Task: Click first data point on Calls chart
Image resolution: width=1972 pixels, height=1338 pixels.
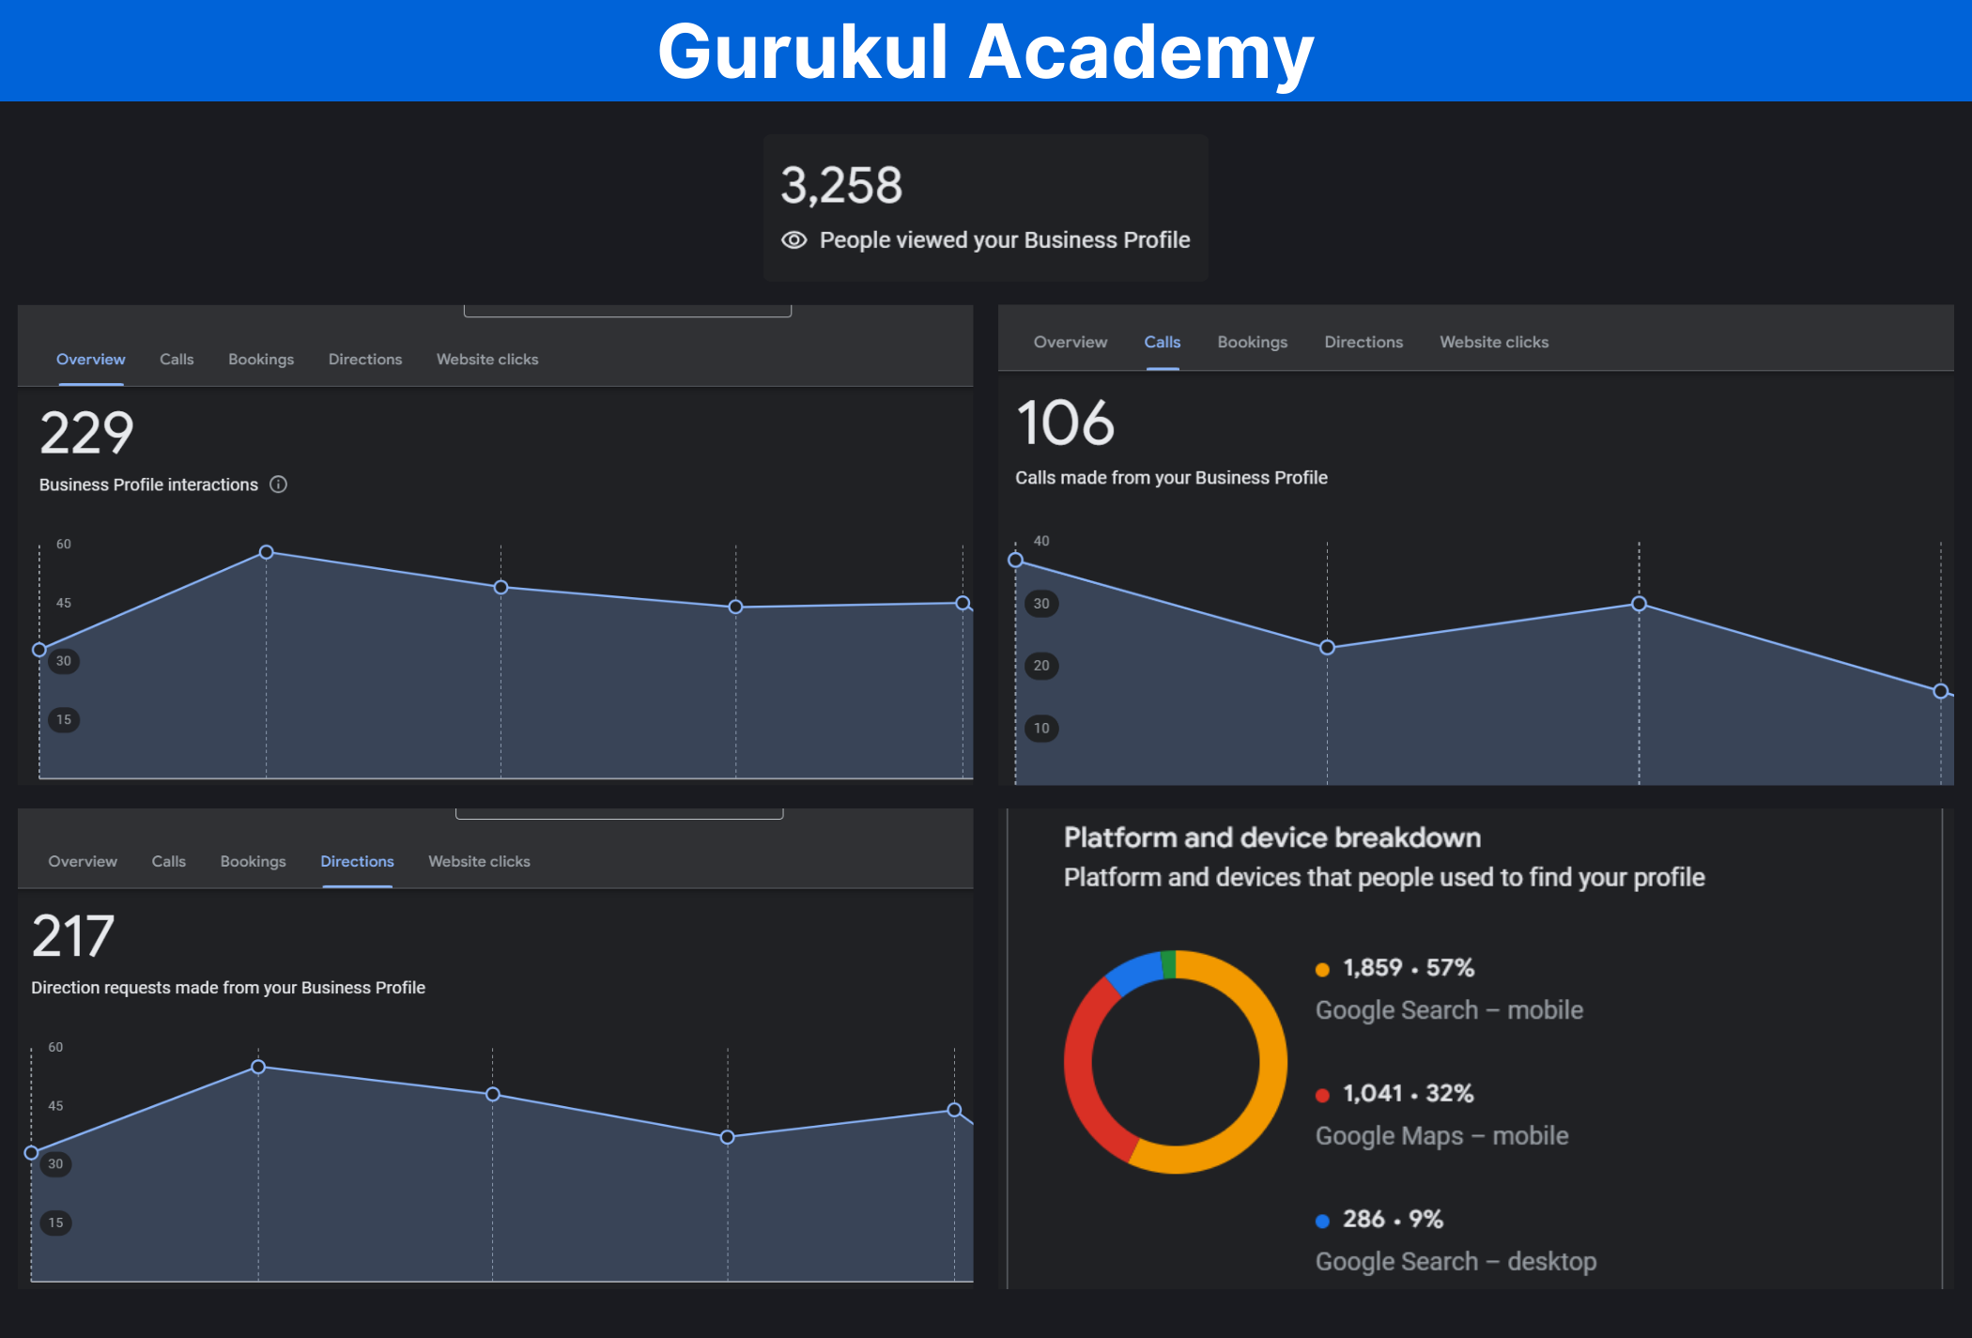Action: click(1015, 561)
